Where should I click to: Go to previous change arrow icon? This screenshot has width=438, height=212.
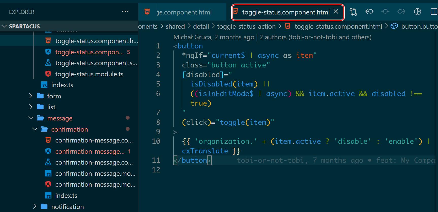point(369,12)
